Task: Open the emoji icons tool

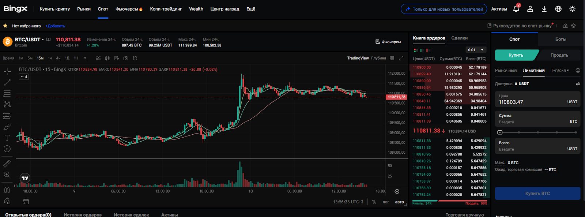Action: pyautogui.click(x=7, y=149)
